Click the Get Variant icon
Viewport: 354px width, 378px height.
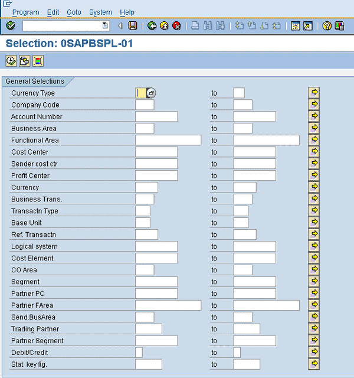pyautogui.click(x=24, y=61)
